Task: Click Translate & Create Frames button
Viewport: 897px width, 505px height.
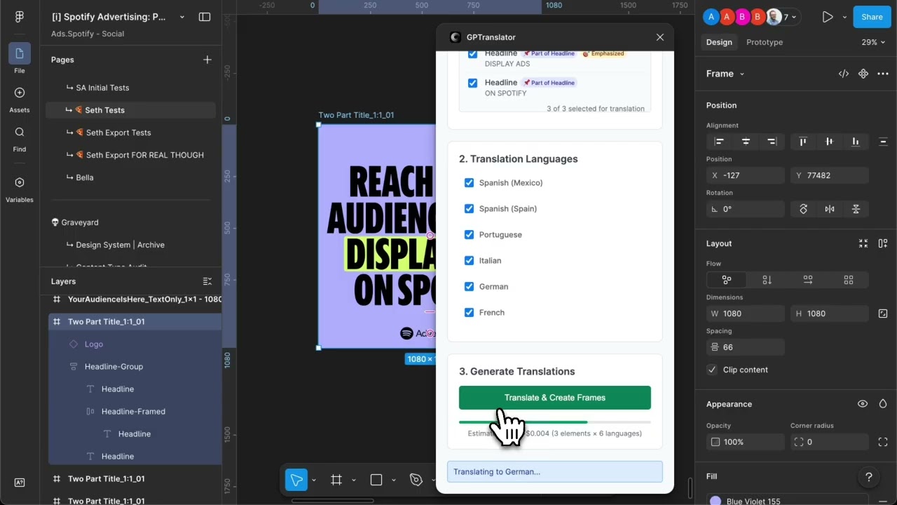Action: pos(555,398)
